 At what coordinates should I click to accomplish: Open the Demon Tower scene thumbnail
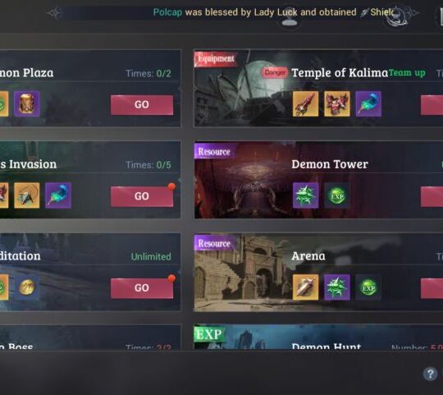(x=243, y=181)
